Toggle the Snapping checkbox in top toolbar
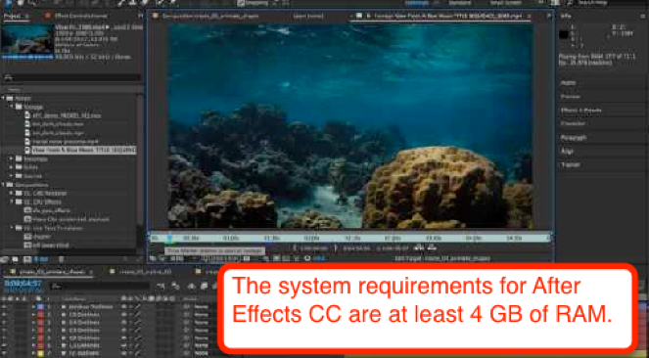The width and height of the screenshot is (649, 358). pos(241,3)
